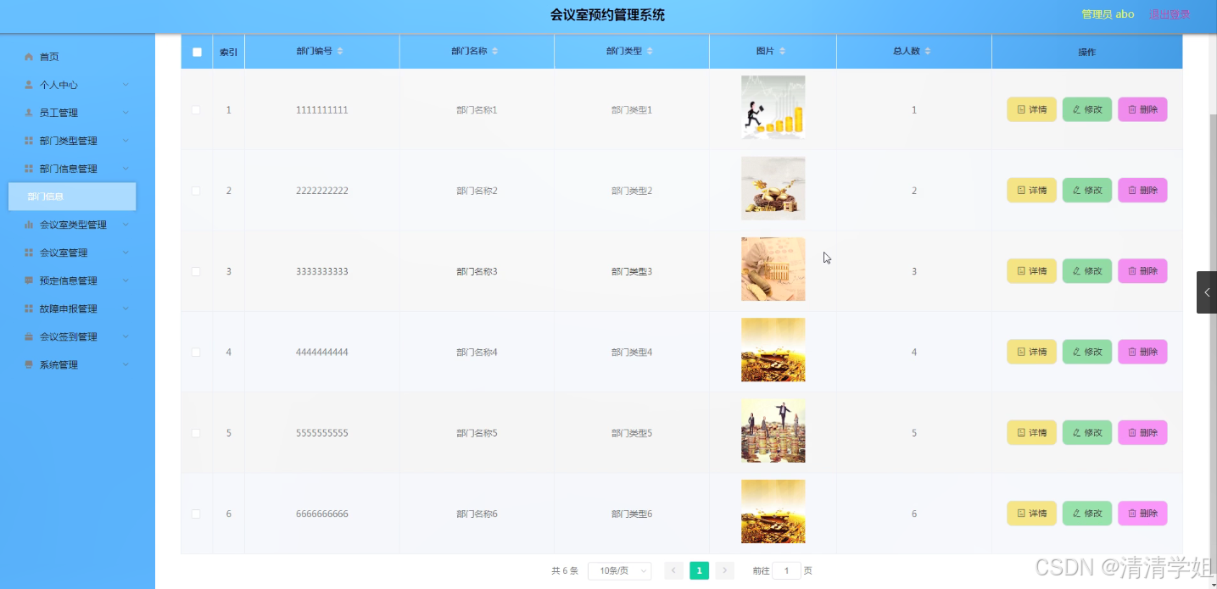
Task: Click the chart icon for 会议室类型管理
Action: pos(30,224)
